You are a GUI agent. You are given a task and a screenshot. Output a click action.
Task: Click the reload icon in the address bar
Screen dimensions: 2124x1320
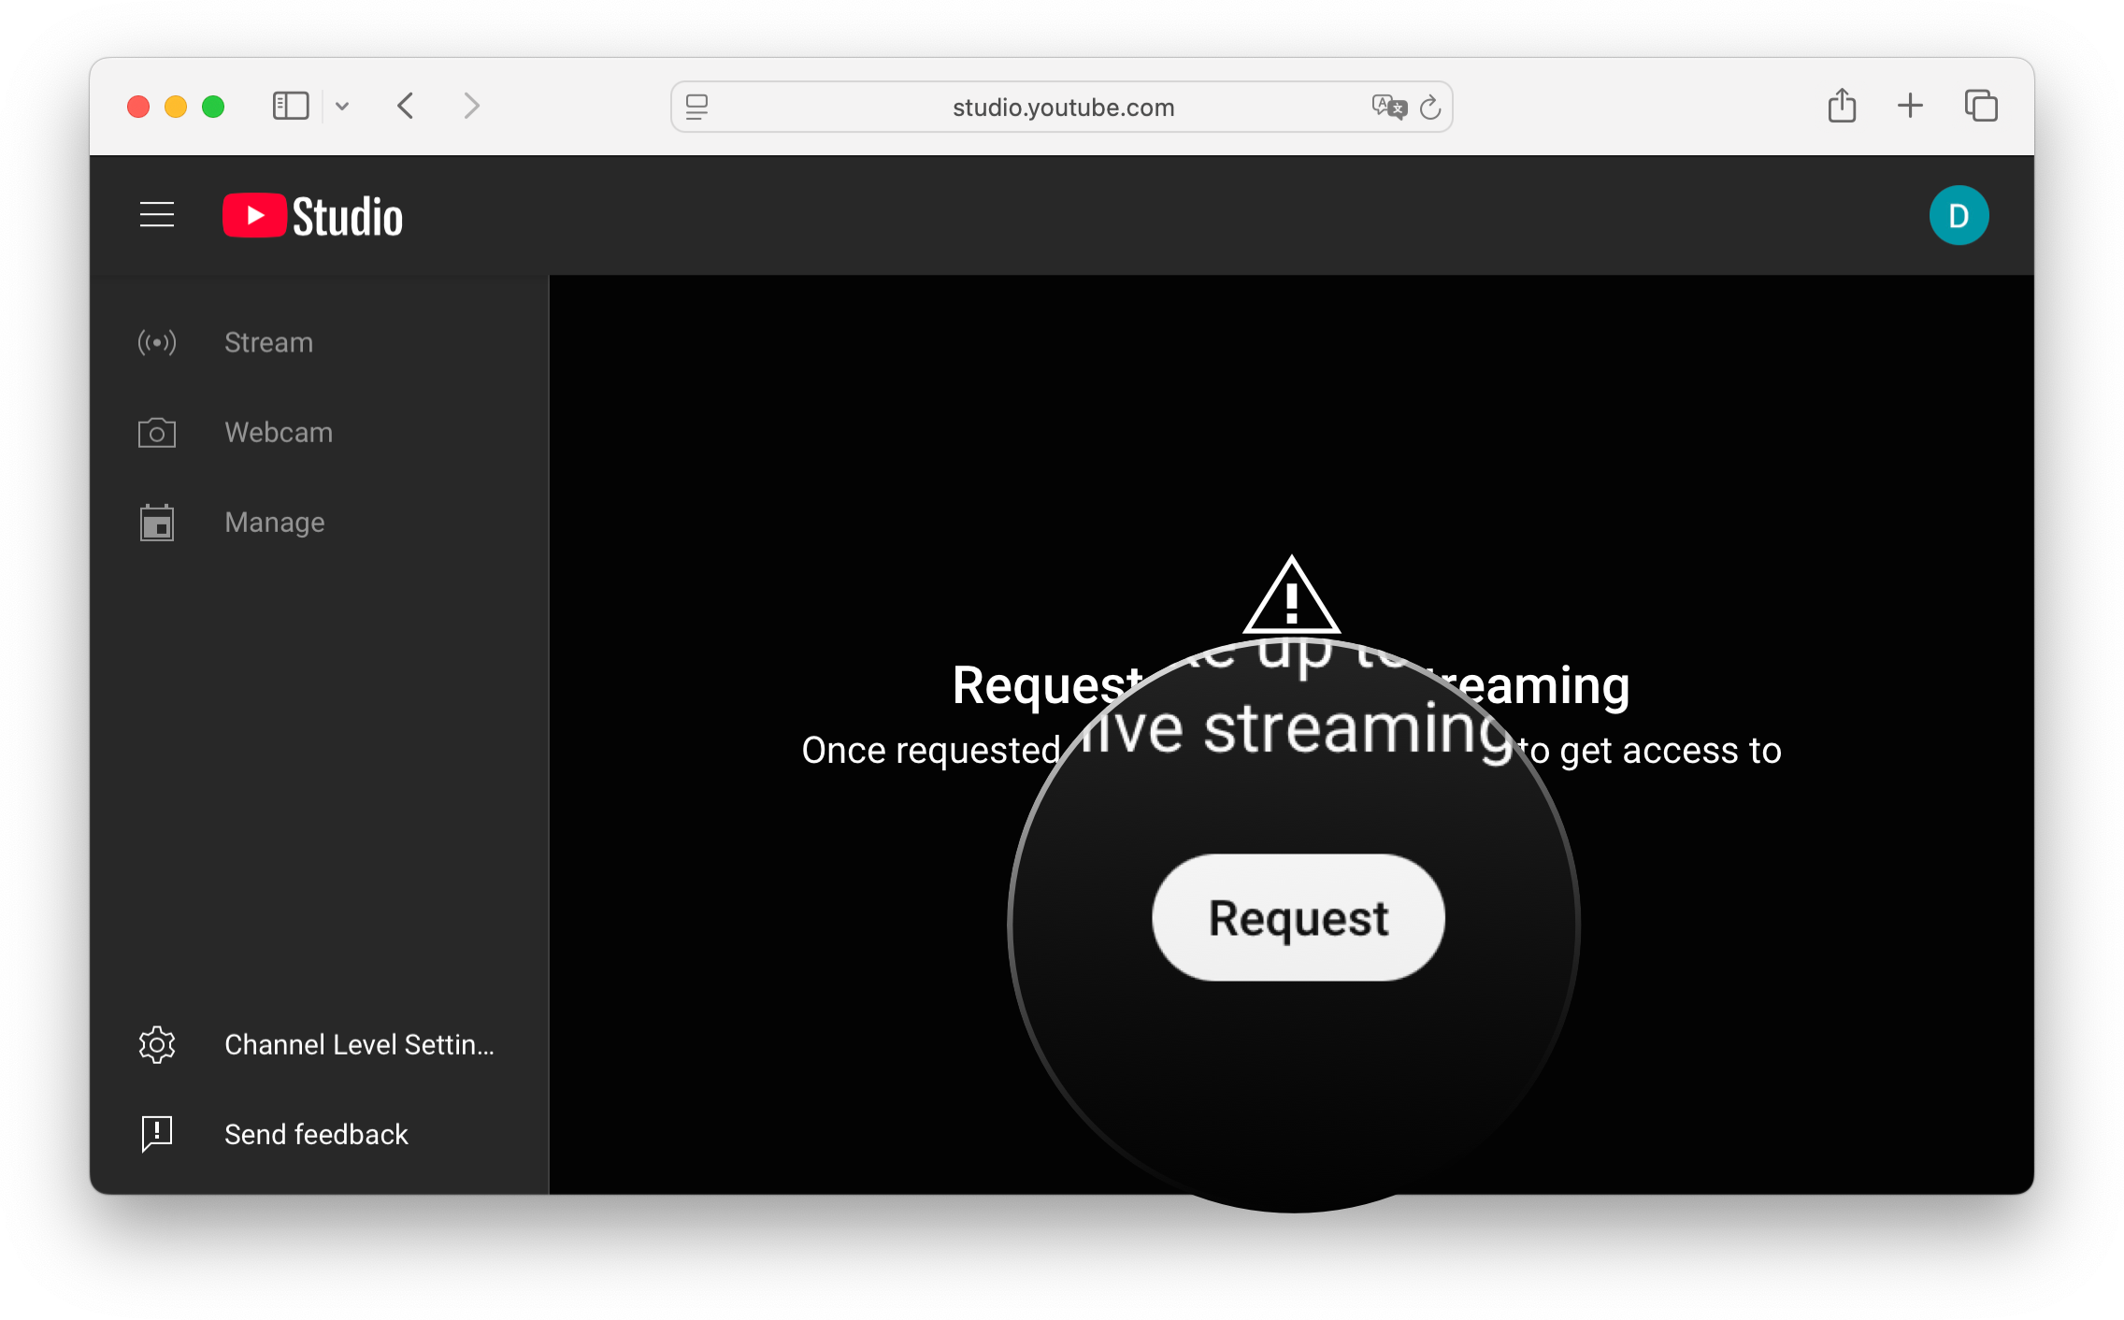coord(1429,107)
